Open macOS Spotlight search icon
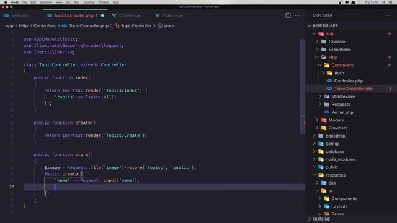Screen dimensions: 397x223 383,2
